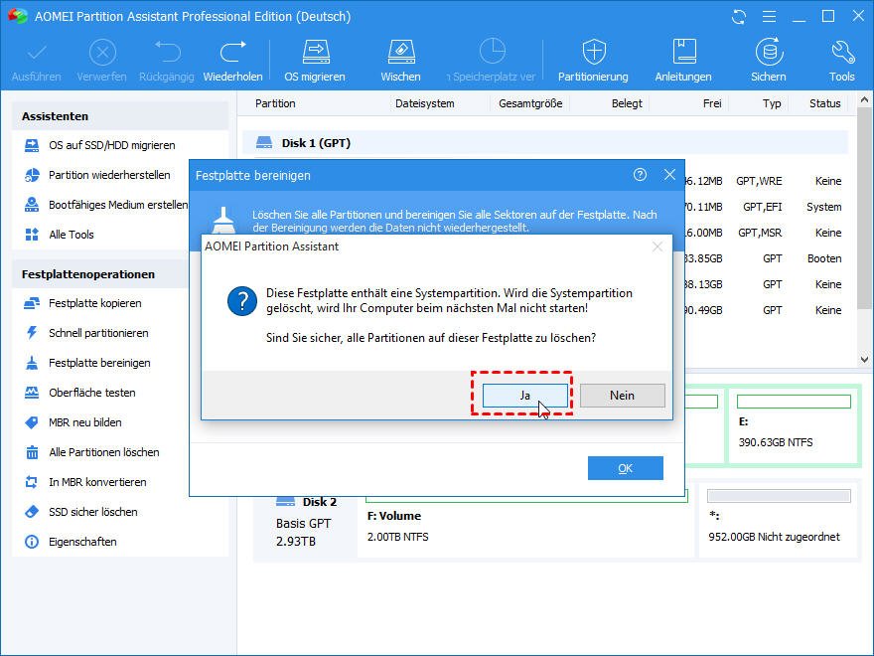Select Disk 2 Basis GPT disk
Viewport: 874px width, 656px height.
pos(307,521)
